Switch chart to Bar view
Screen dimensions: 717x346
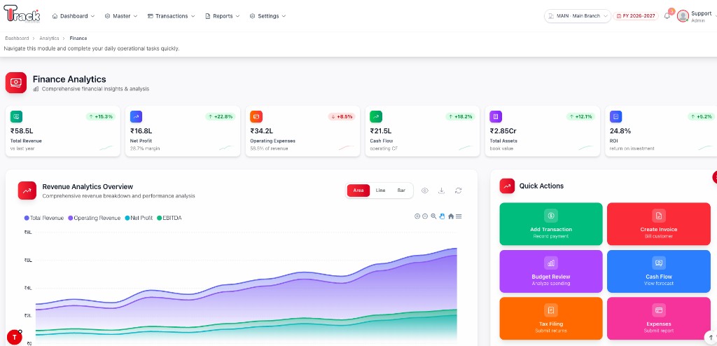tap(401, 191)
